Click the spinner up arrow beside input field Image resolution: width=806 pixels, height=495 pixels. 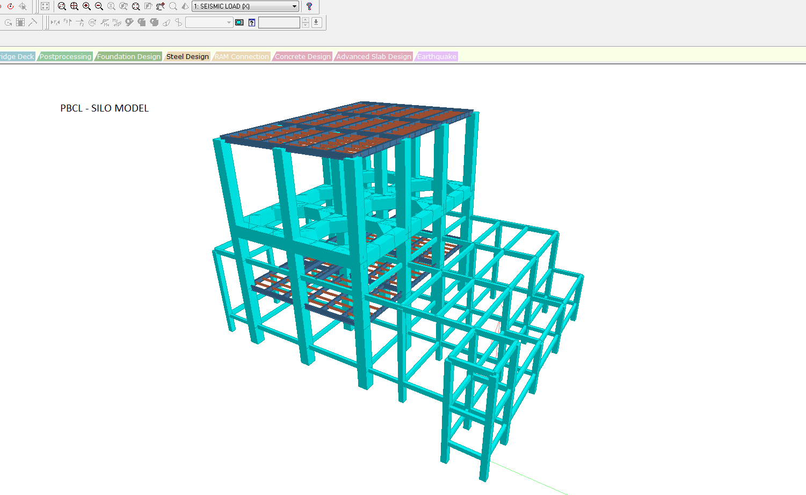coord(305,20)
